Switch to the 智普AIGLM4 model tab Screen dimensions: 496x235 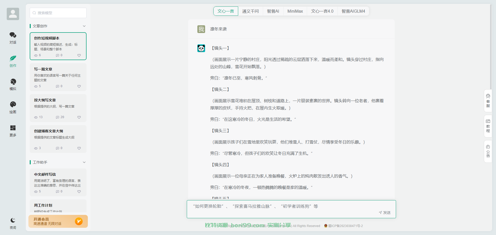tap(353, 11)
